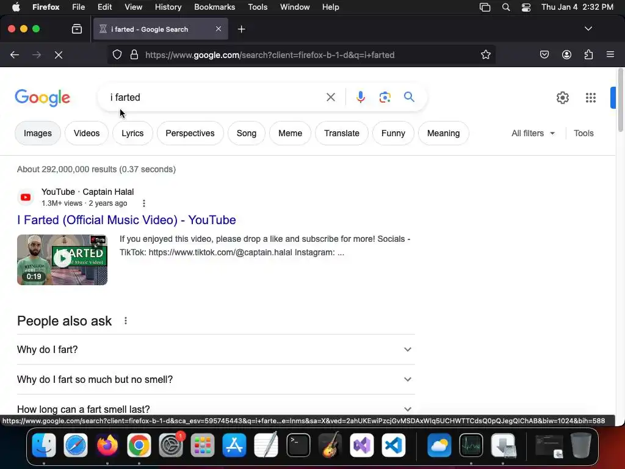Open the Firefox hamburger menu
Image resolution: width=625 pixels, height=469 pixels.
[610, 54]
